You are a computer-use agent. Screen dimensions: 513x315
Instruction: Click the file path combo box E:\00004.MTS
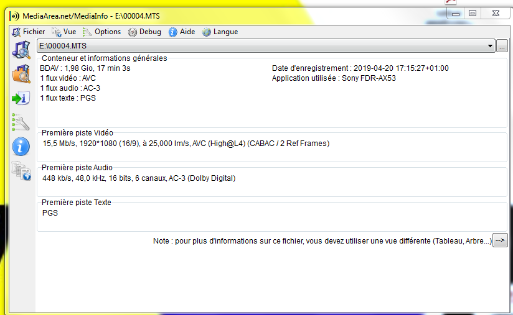point(266,46)
